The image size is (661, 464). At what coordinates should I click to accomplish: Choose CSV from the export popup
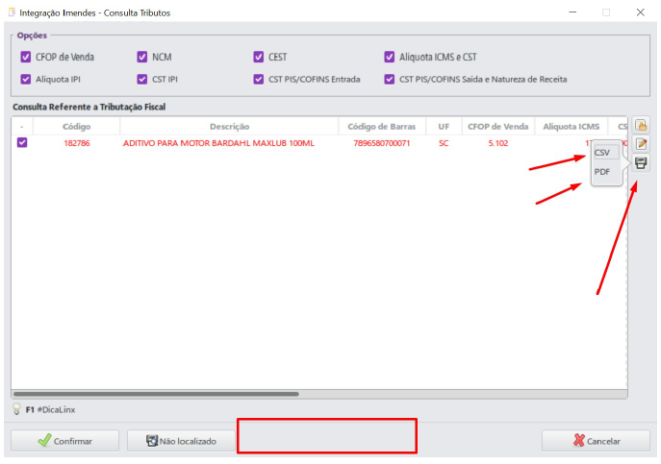(x=606, y=153)
